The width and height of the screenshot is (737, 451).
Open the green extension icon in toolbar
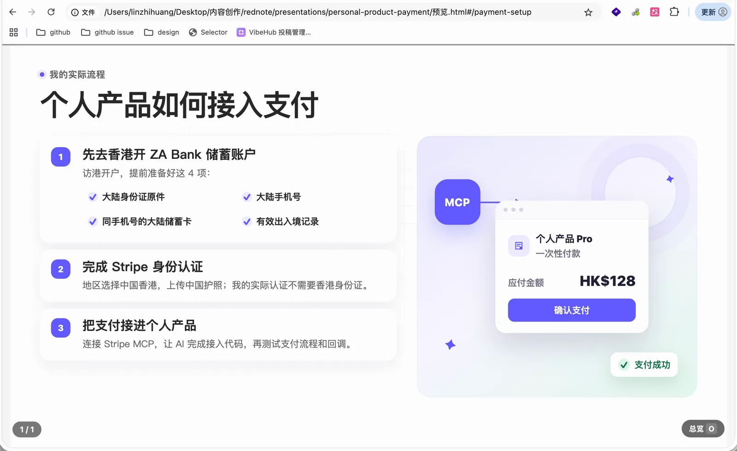(x=636, y=12)
